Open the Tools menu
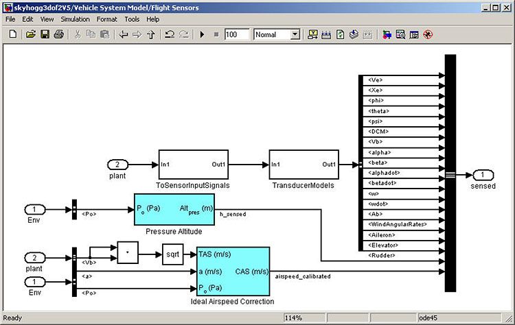Screen dimensions: 515x325 (x=132, y=19)
